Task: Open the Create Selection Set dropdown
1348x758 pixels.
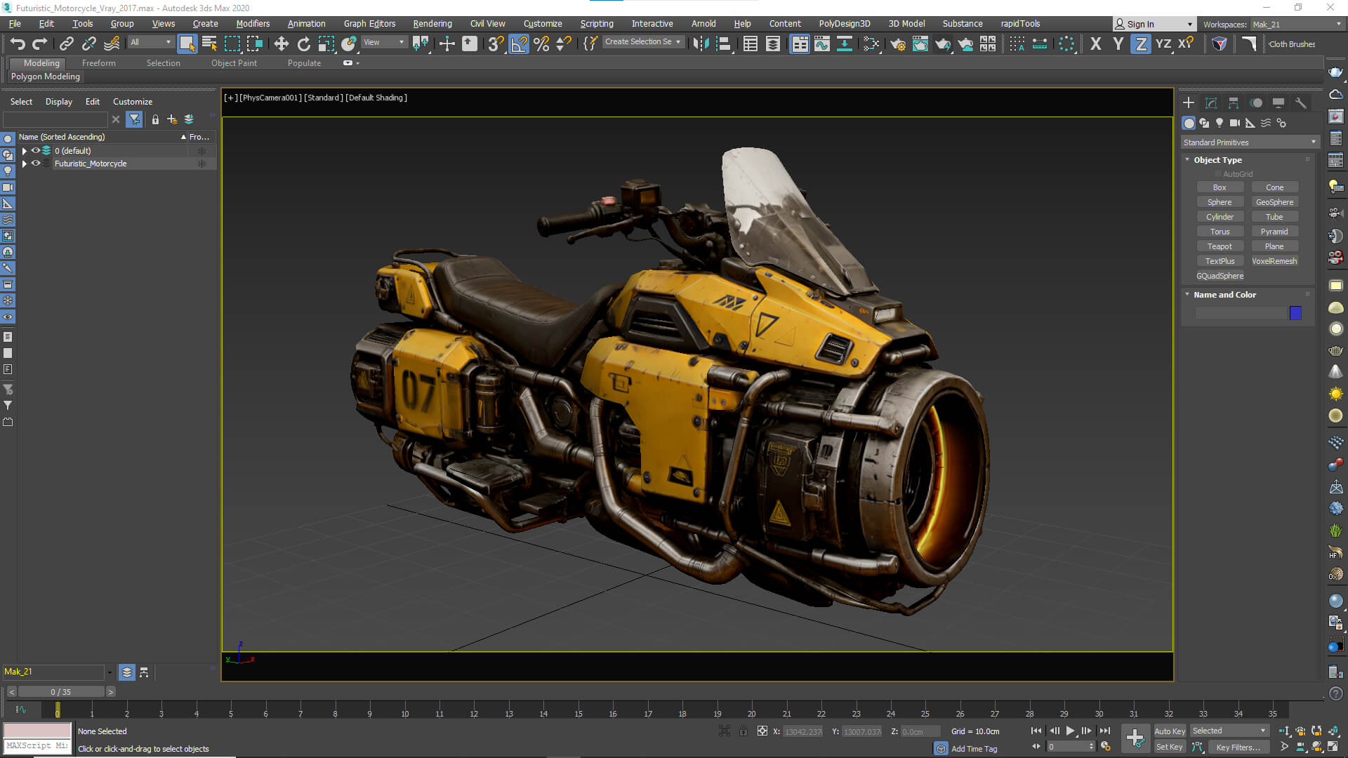Action: 642,42
